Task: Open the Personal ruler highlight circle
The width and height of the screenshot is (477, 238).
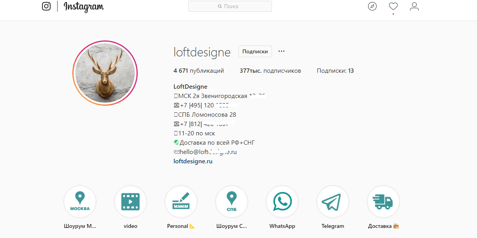Action: click(181, 201)
